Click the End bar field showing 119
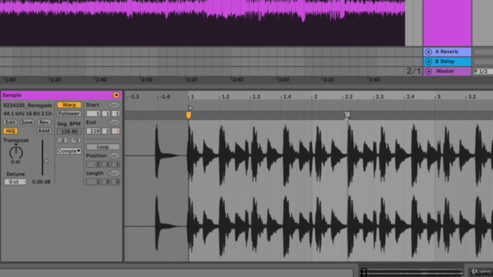The width and height of the screenshot is (493, 277). tap(93, 131)
